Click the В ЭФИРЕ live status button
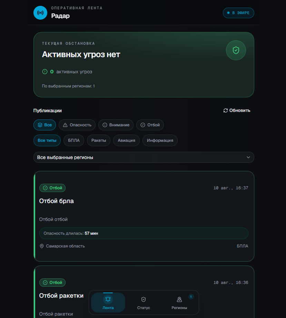This screenshot has height=318, width=286. pos(238,13)
